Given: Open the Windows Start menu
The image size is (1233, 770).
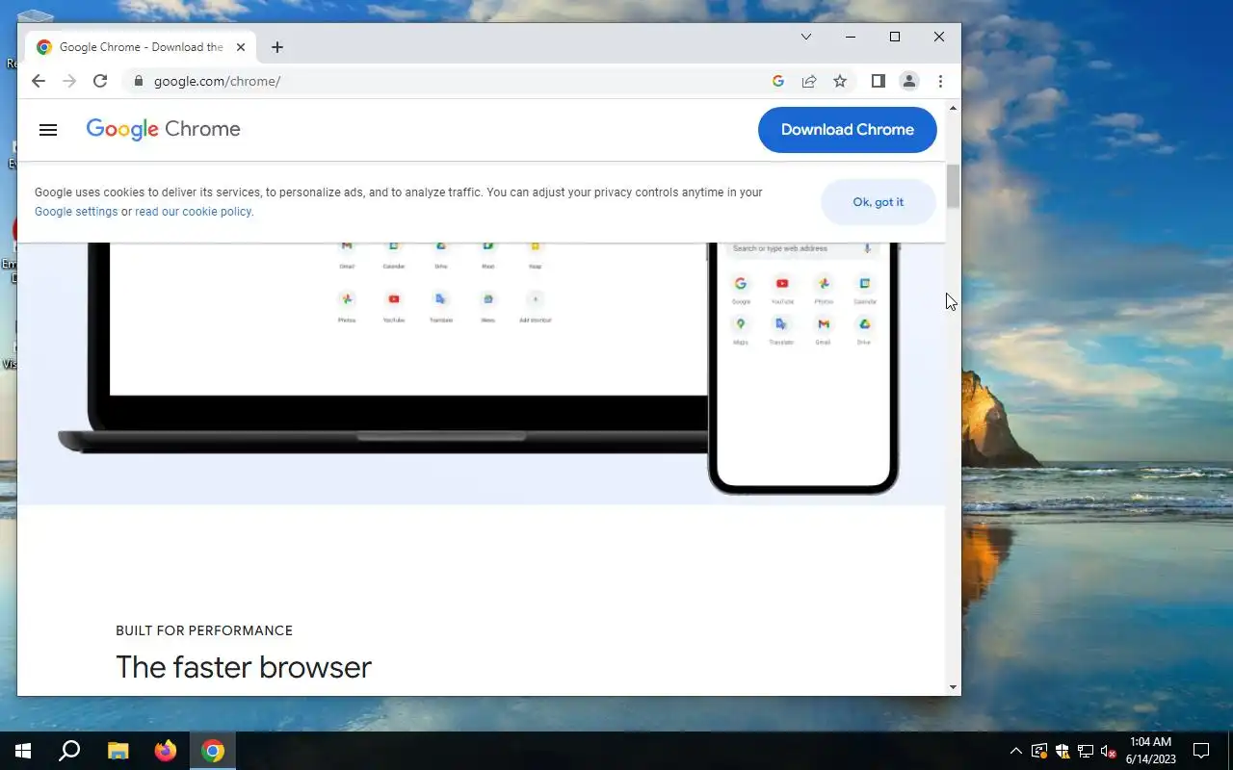Looking at the screenshot, I should [x=23, y=751].
